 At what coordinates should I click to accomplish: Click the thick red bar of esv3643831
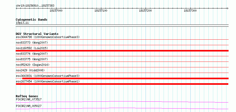[125, 78]
